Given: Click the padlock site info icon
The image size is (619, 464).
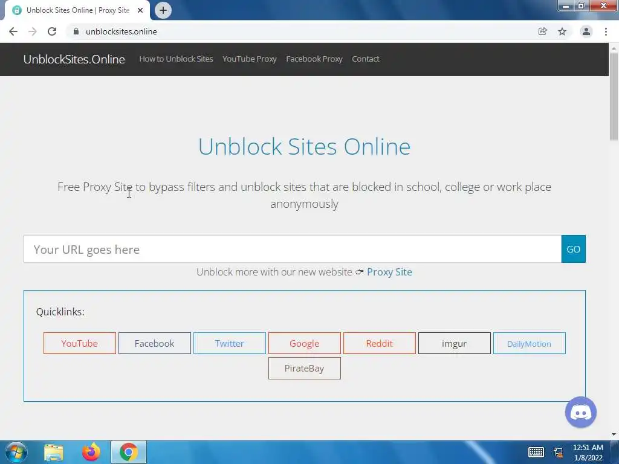Looking at the screenshot, I should click(76, 31).
